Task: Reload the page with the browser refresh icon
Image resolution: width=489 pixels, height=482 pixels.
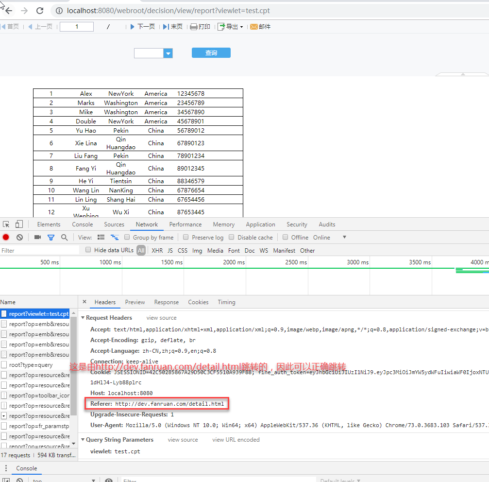Action: pyautogui.click(x=40, y=11)
